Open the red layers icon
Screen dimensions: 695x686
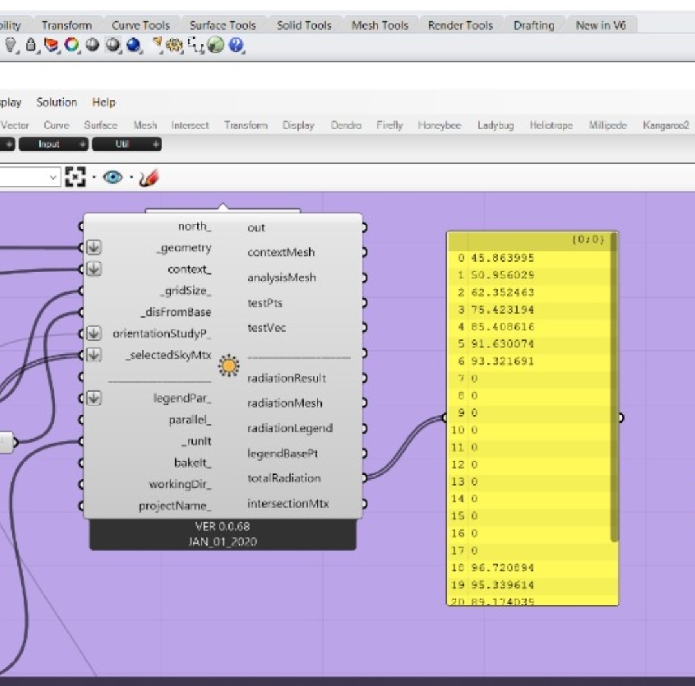(x=51, y=44)
